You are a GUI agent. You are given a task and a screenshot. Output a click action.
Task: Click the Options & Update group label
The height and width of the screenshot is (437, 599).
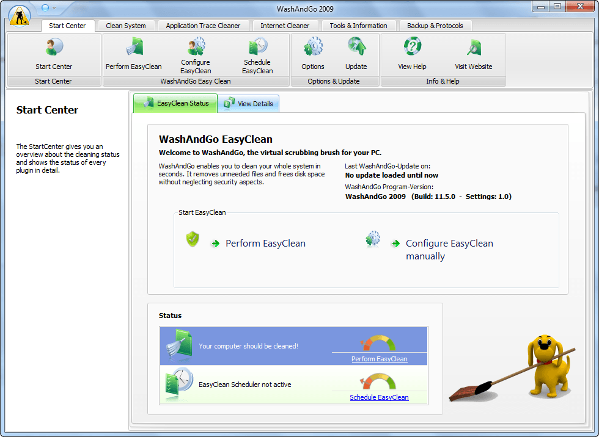coord(334,81)
